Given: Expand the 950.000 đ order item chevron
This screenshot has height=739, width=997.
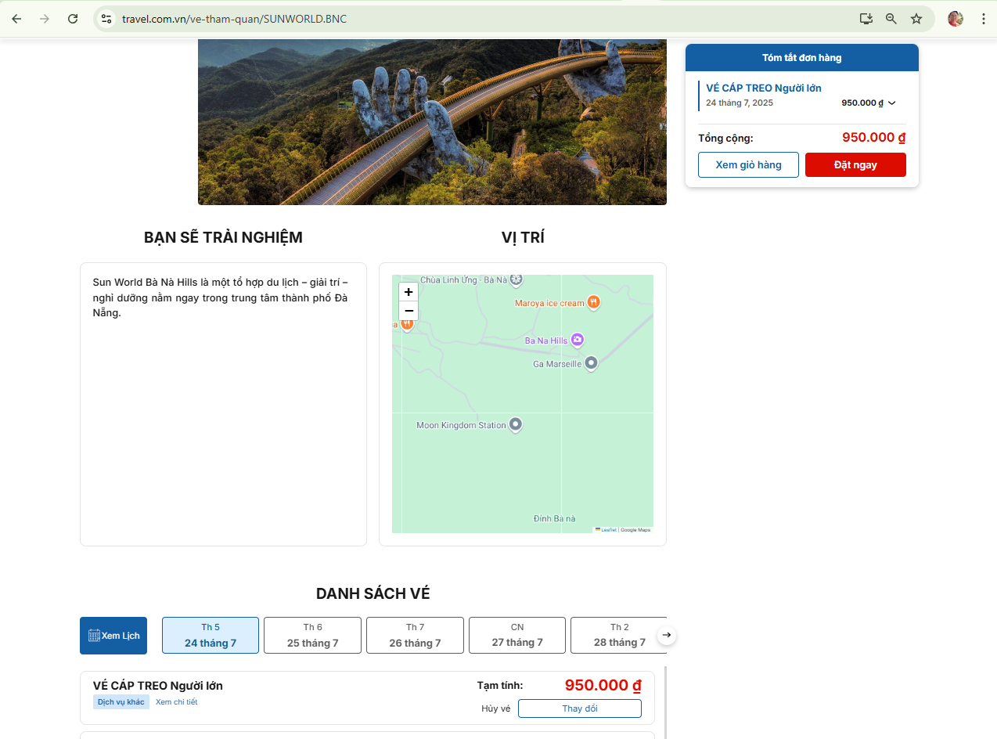Looking at the screenshot, I should 892,103.
